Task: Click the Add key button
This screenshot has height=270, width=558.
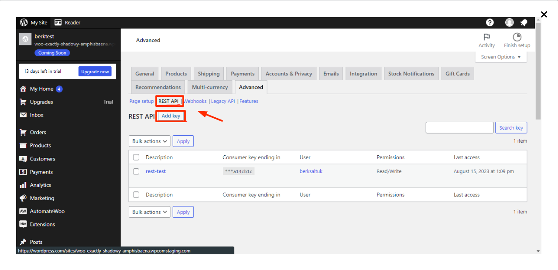Action: 171,116
